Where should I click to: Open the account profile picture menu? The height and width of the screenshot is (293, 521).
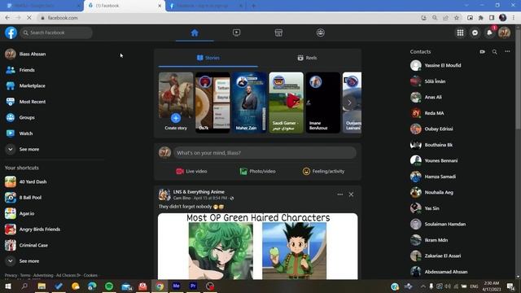(505, 33)
